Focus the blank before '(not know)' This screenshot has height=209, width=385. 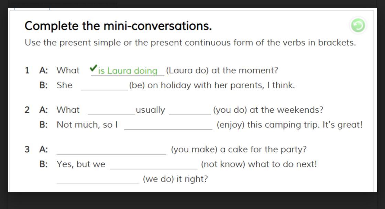tap(154, 164)
